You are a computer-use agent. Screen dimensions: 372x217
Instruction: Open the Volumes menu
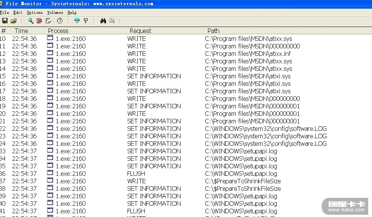click(x=55, y=12)
